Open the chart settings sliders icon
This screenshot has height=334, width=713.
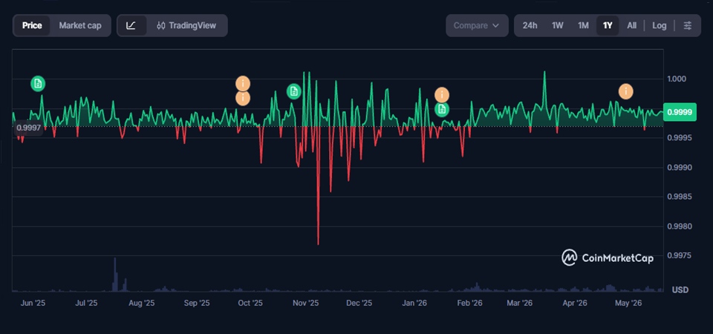click(x=688, y=25)
